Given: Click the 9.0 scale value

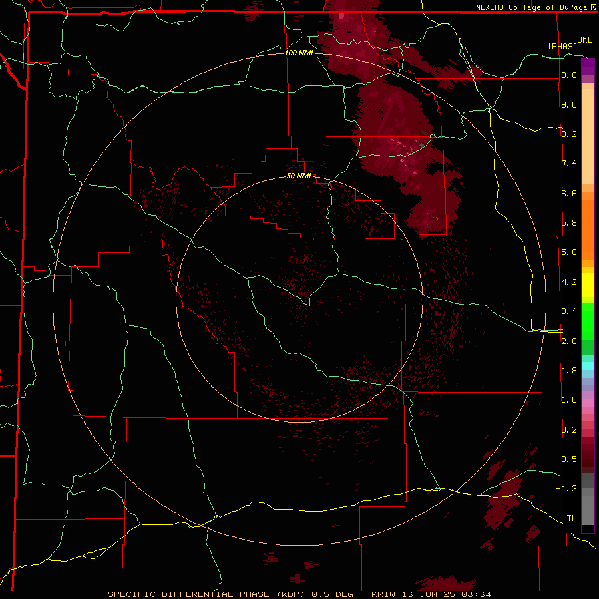Looking at the screenshot, I should click(569, 105).
